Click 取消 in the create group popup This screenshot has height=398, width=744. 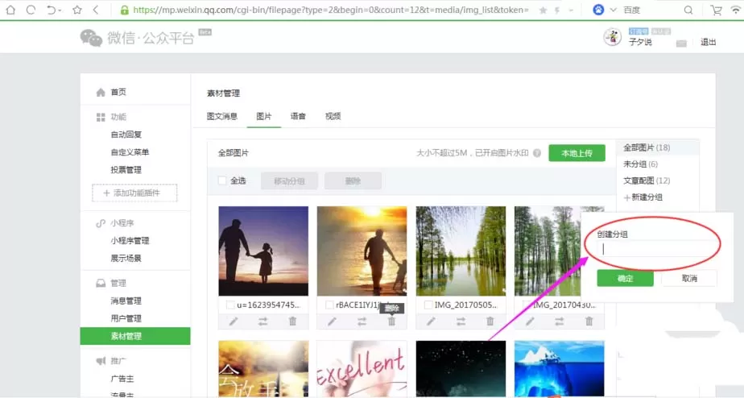(x=689, y=278)
